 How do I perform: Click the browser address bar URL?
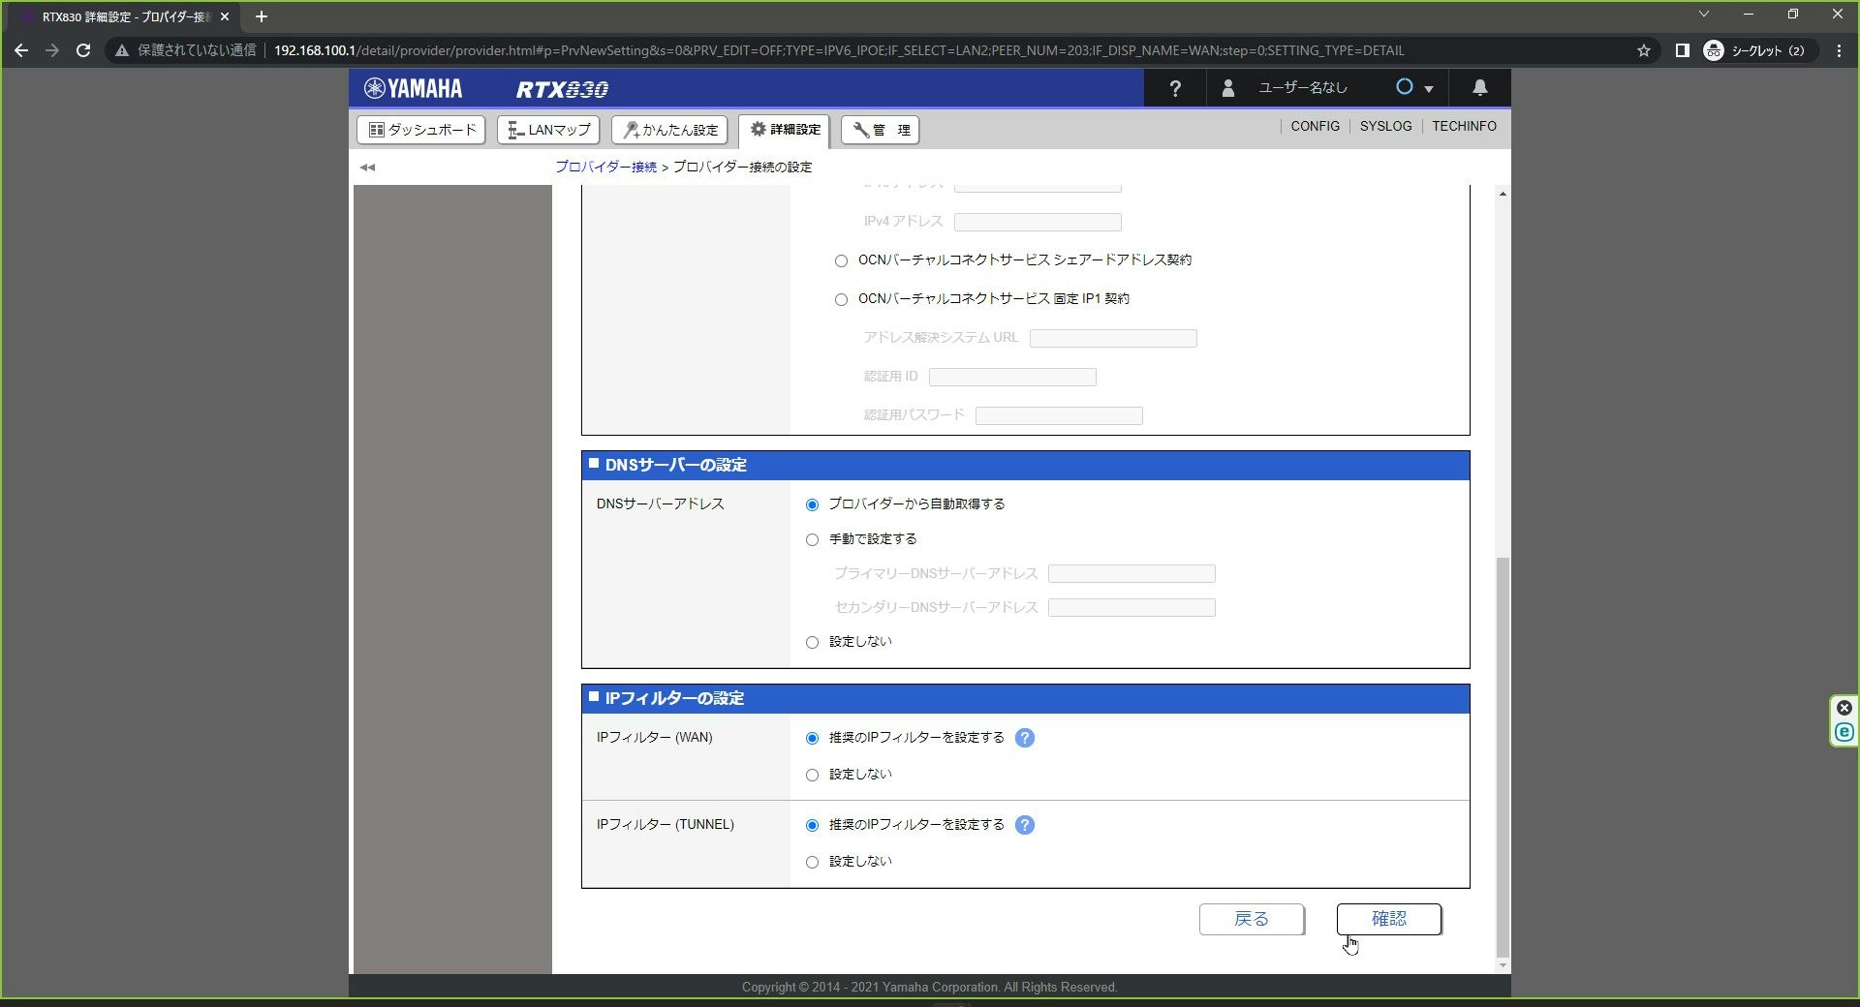[x=839, y=50]
